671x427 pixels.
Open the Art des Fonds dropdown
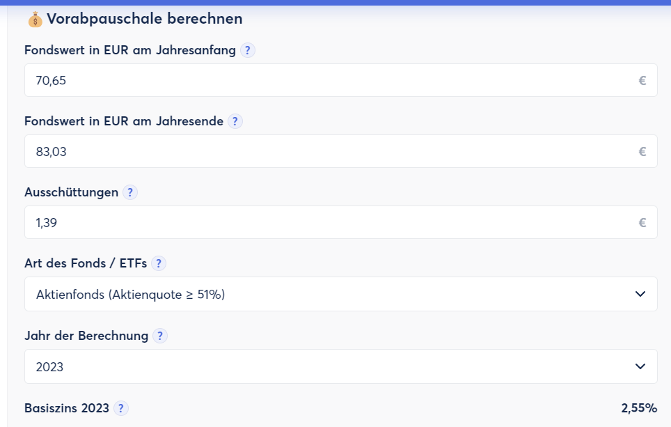click(340, 295)
